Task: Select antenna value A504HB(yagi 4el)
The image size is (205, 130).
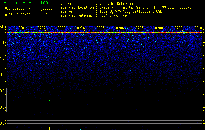Action: click(115, 15)
